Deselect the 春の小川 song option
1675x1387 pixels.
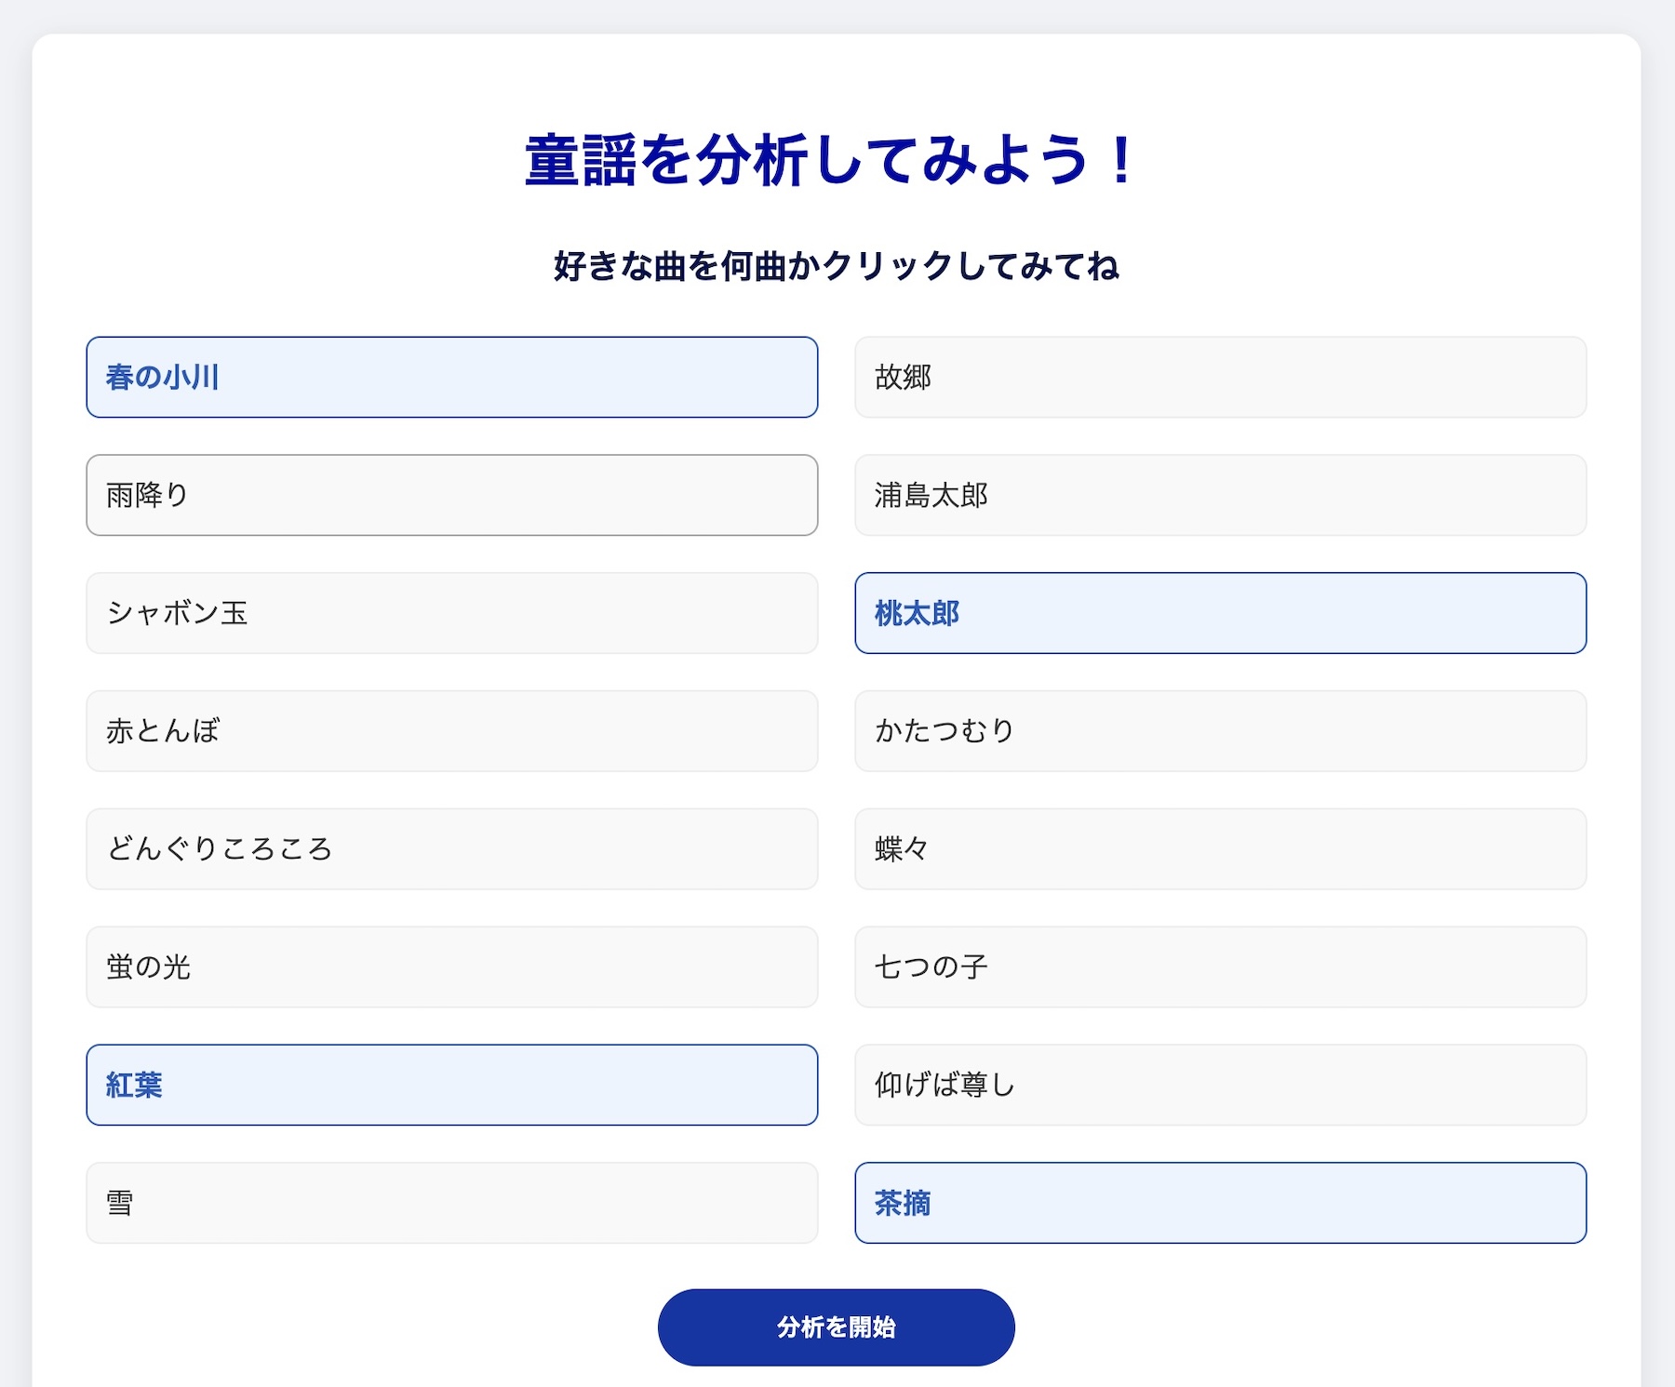click(x=451, y=377)
